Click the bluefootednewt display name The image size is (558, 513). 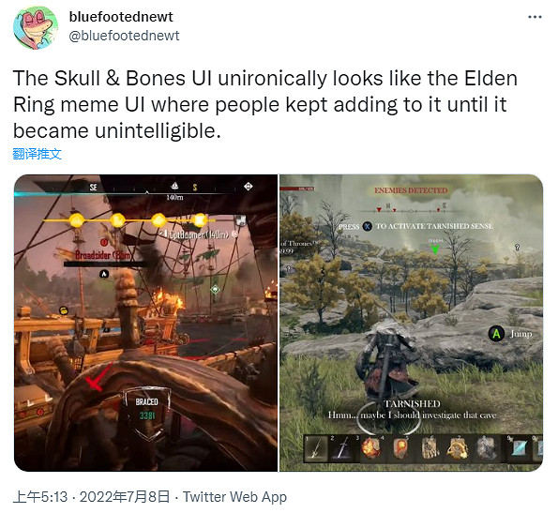(121, 17)
